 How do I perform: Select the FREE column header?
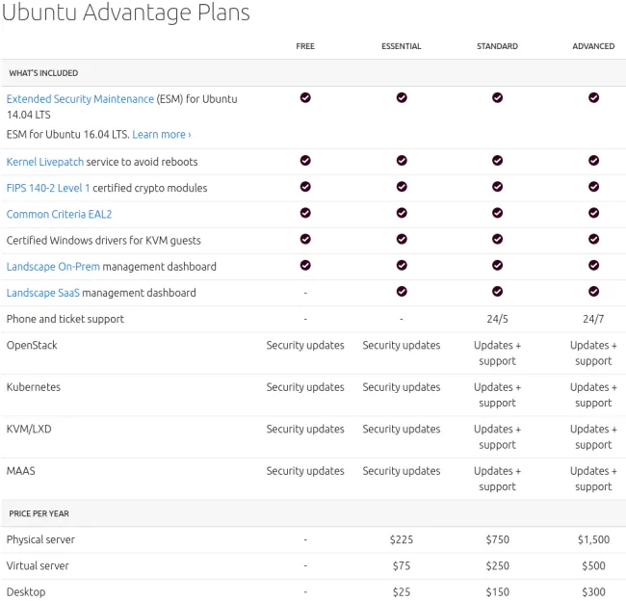coord(305,46)
